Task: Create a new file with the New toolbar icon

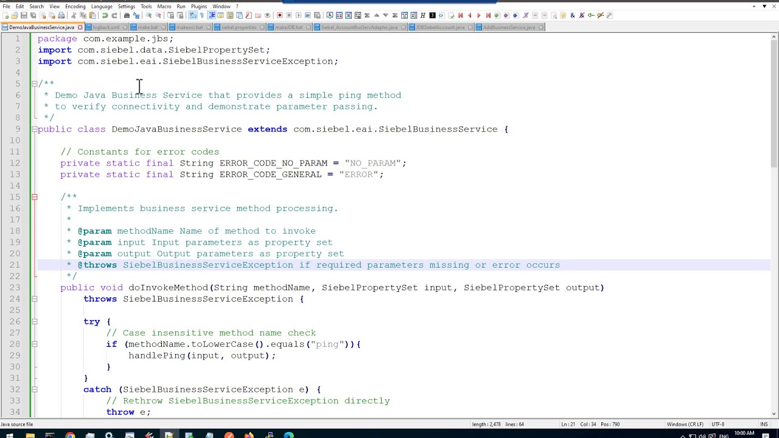Action: pos(5,15)
